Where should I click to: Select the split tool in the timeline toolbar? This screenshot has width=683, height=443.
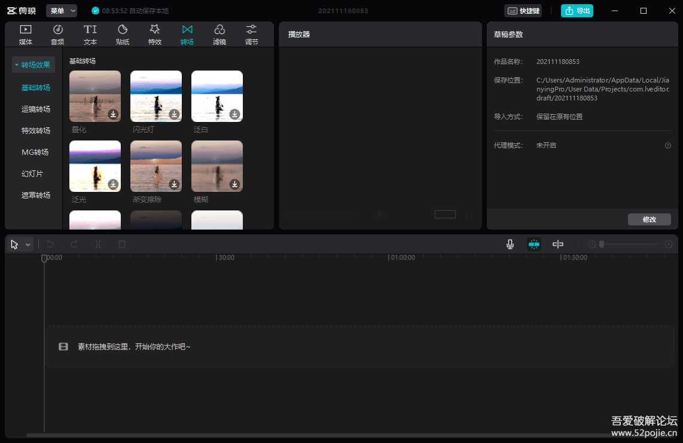(x=97, y=244)
